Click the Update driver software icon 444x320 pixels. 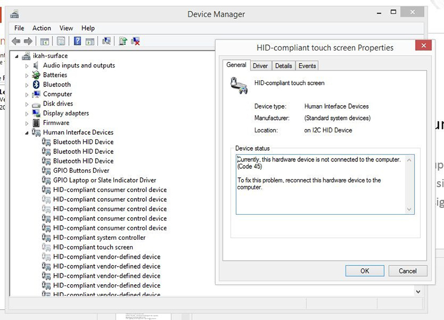[x=122, y=41]
